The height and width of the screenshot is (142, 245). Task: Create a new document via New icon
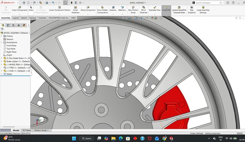click(x=28, y=3)
